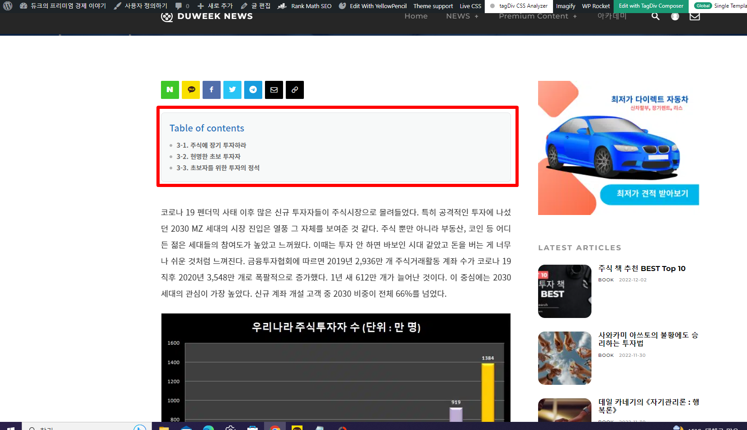Click 글 편집 to edit the post

coord(255,6)
